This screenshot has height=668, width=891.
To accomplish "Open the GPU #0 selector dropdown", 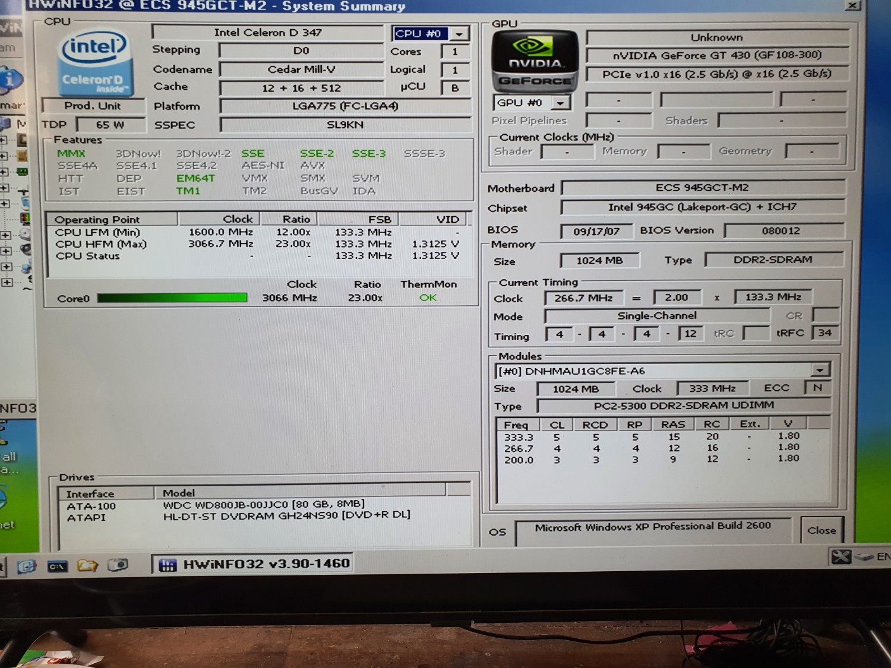I will click(x=560, y=103).
